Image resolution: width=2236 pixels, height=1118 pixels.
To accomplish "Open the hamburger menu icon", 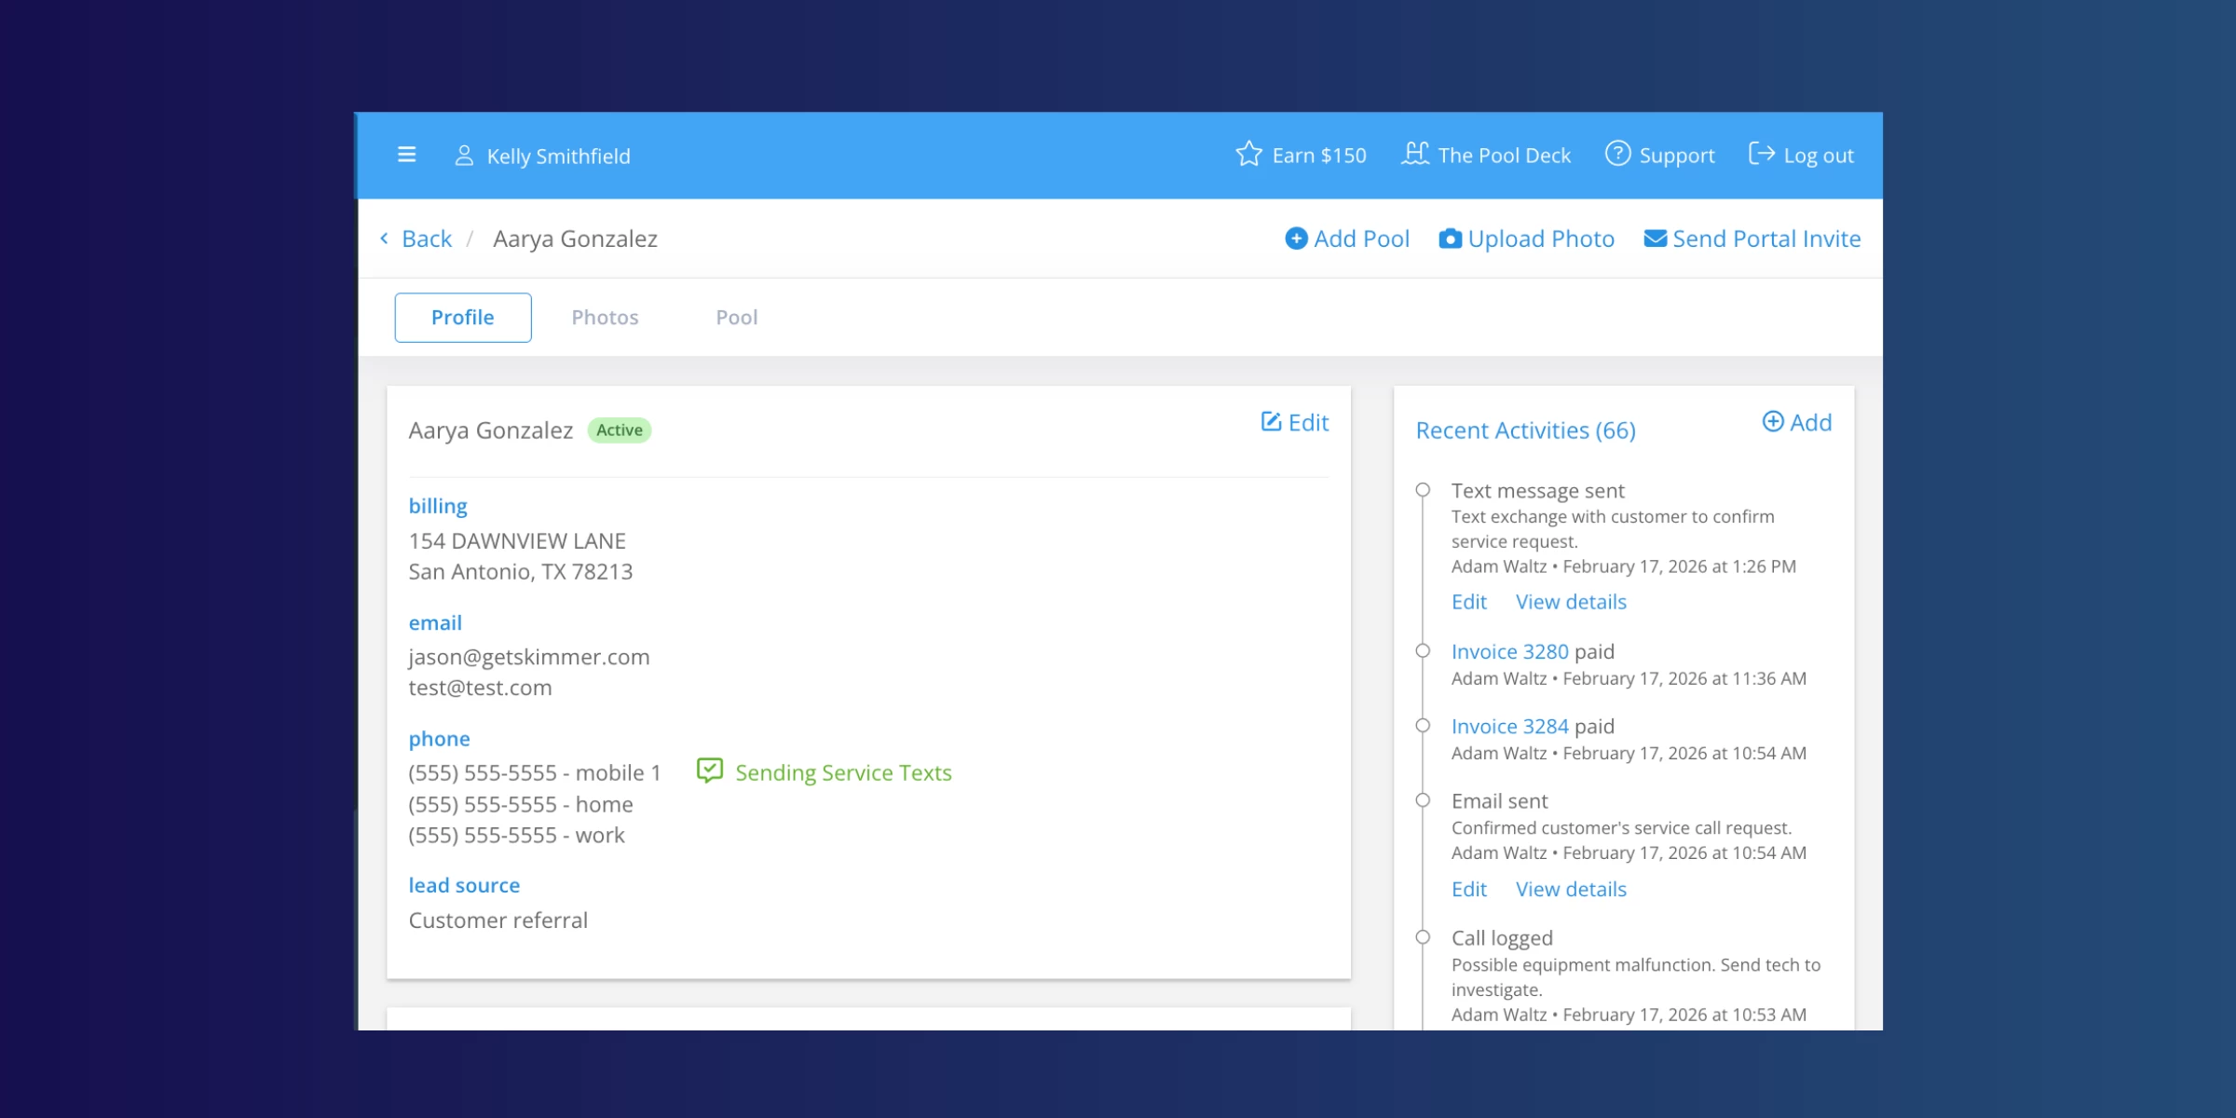I will tap(406, 155).
